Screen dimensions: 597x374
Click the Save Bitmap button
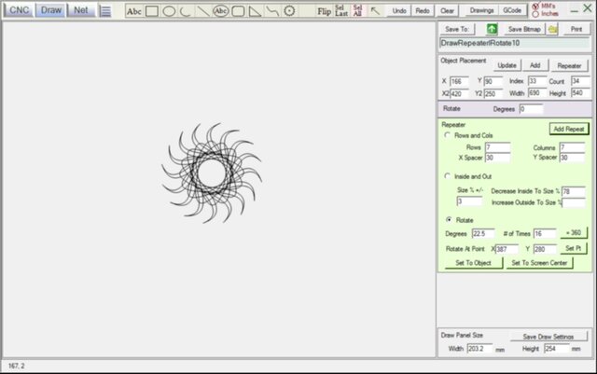[x=524, y=29]
